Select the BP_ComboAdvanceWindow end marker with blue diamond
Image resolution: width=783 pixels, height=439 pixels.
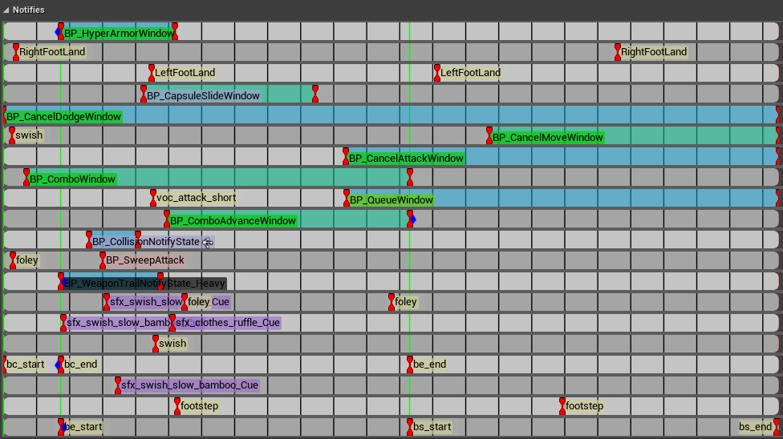pyautogui.click(x=410, y=219)
